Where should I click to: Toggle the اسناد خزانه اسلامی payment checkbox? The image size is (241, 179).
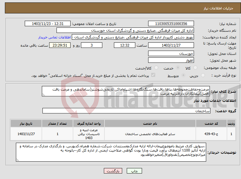[x=153, y=75]
